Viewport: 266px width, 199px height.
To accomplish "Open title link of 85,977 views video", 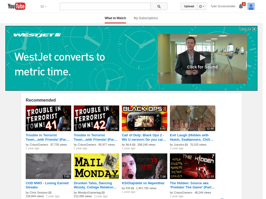I will click(x=96, y=137).
